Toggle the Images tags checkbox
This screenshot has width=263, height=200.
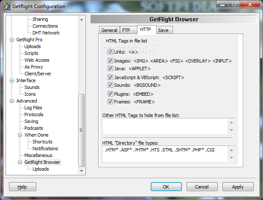click(x=110, y=61)
